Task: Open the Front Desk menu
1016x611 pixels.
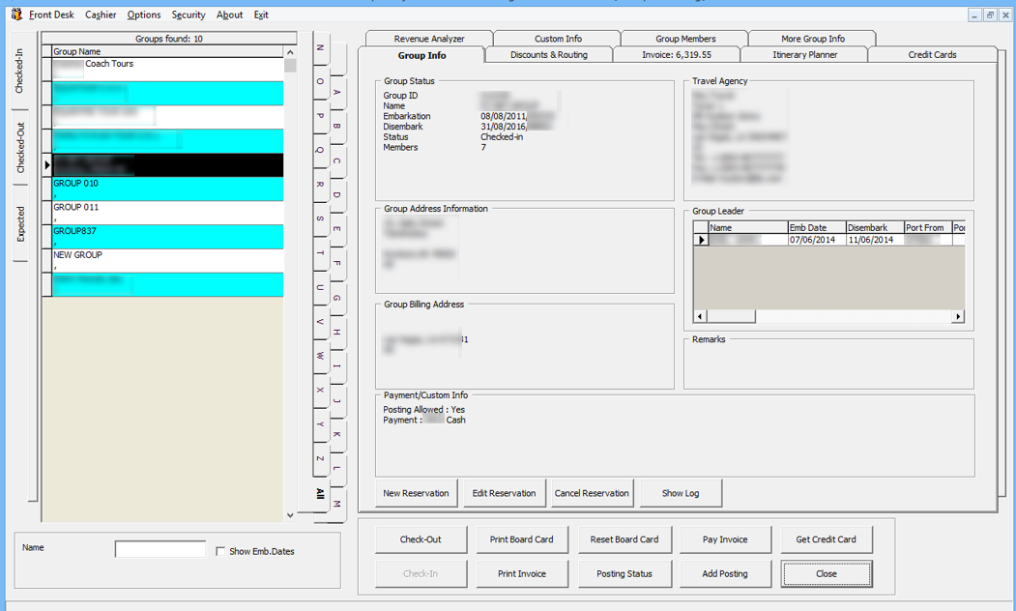Action: [51, 15]
